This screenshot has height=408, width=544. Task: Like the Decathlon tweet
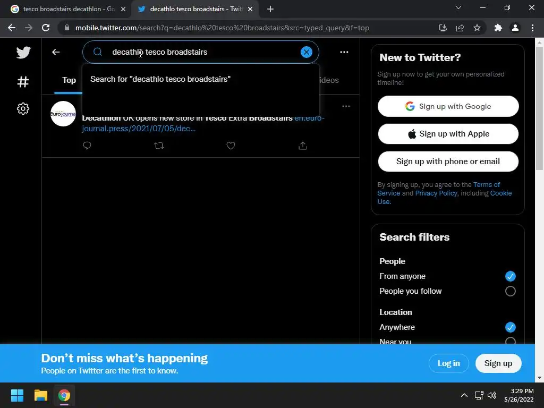231,146
